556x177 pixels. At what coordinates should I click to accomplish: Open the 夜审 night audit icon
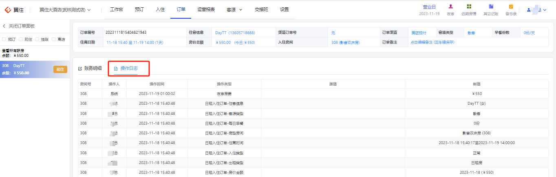tap(450, 6)
